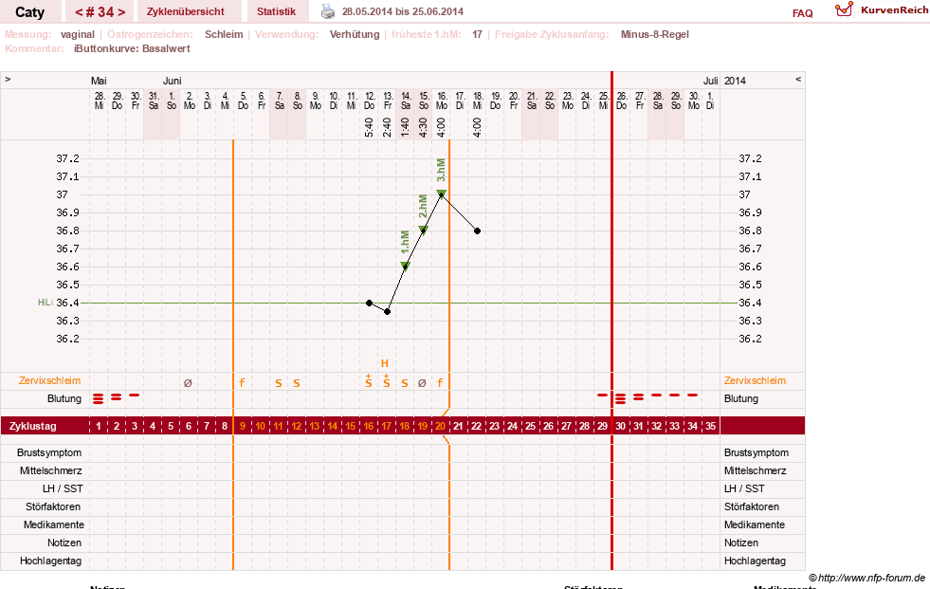The width and height of the screenshot is (930, 589).
Task: Click measurement time 4:30
Action: coord(424,127)
